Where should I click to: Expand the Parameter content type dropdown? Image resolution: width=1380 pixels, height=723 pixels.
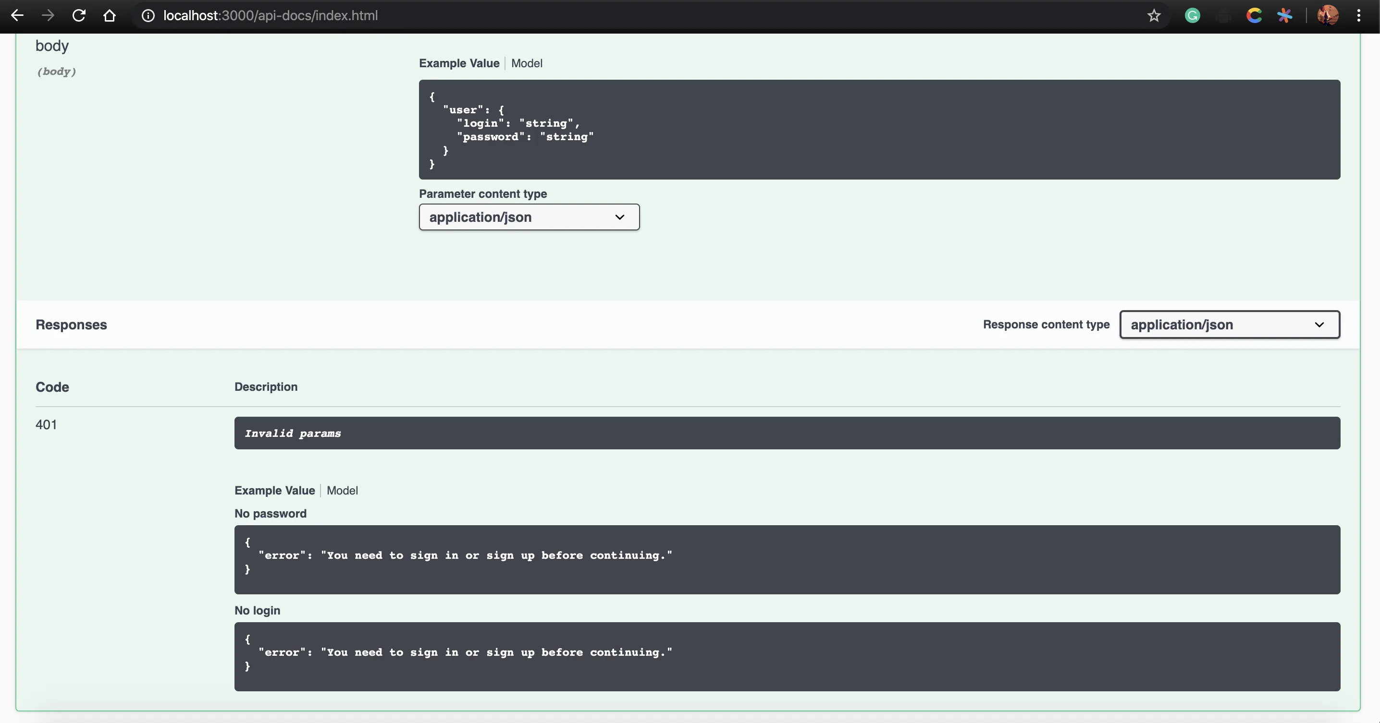coord(529,217)
